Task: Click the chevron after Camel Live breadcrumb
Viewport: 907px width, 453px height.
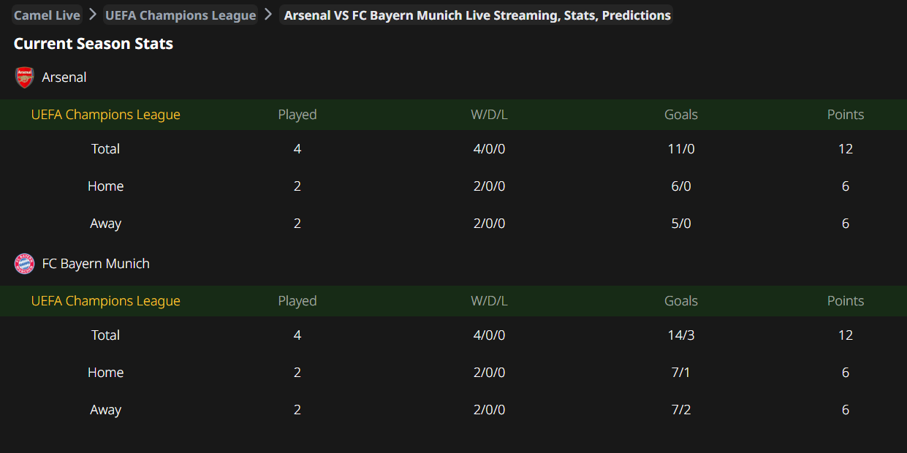Action: 93,15
